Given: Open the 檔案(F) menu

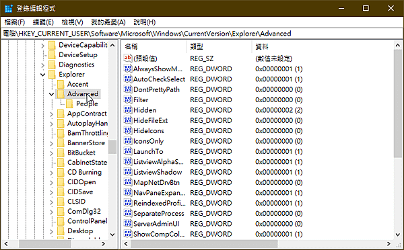Looking at the screenshot, I should point(15,22).
